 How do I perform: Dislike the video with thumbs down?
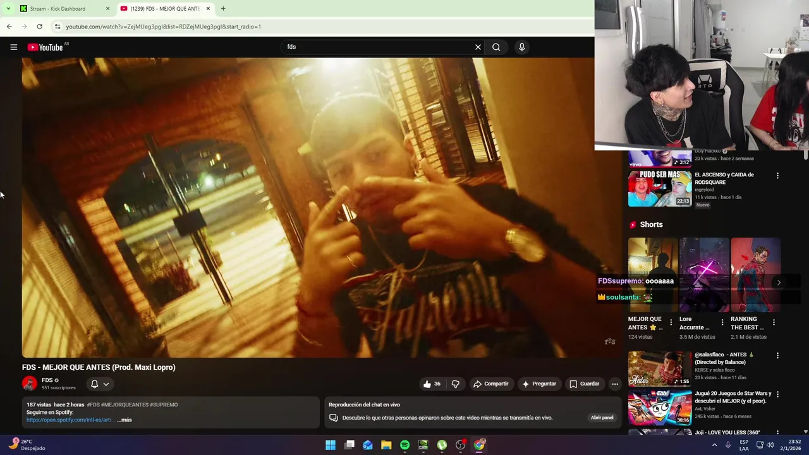click(456, 384)
